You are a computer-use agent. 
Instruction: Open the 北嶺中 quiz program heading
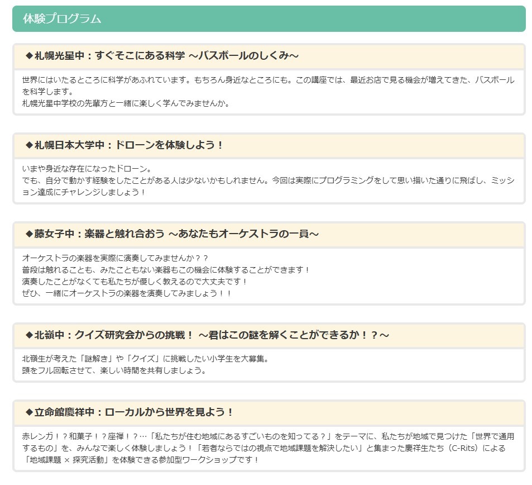click(207, 335)
